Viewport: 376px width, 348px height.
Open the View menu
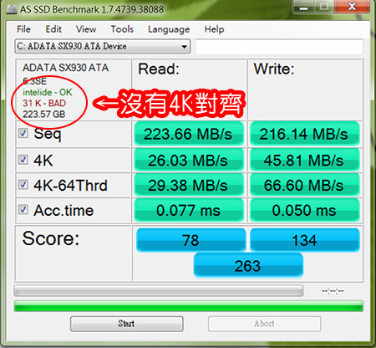pyautogui.click(x=86, y=29)
